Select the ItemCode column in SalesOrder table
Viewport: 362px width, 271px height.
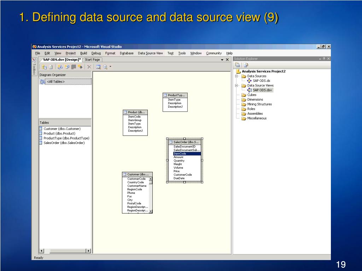point(187,154)
